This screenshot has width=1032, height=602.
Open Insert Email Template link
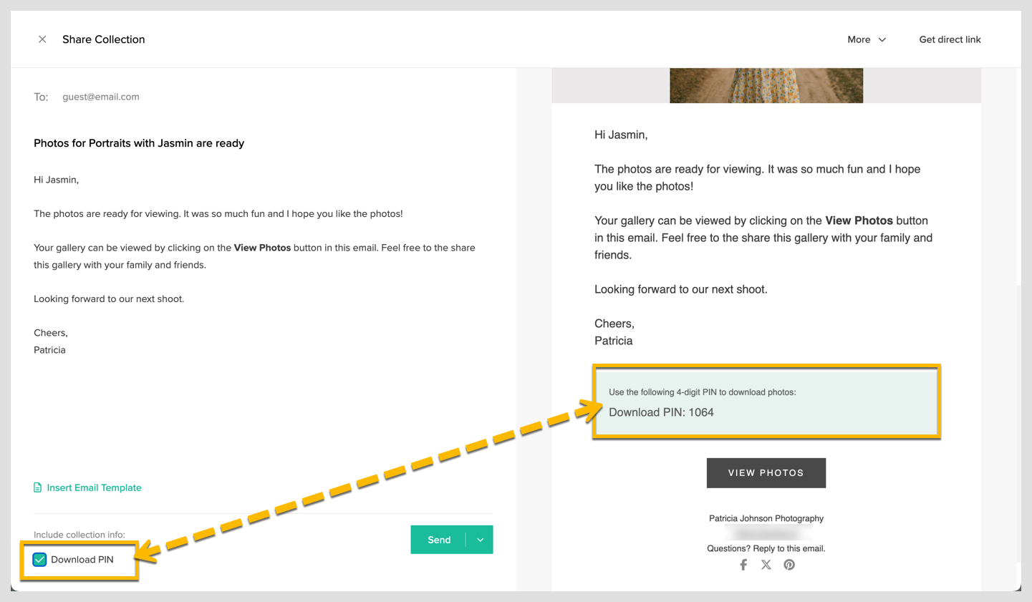[x=94, y=487]
